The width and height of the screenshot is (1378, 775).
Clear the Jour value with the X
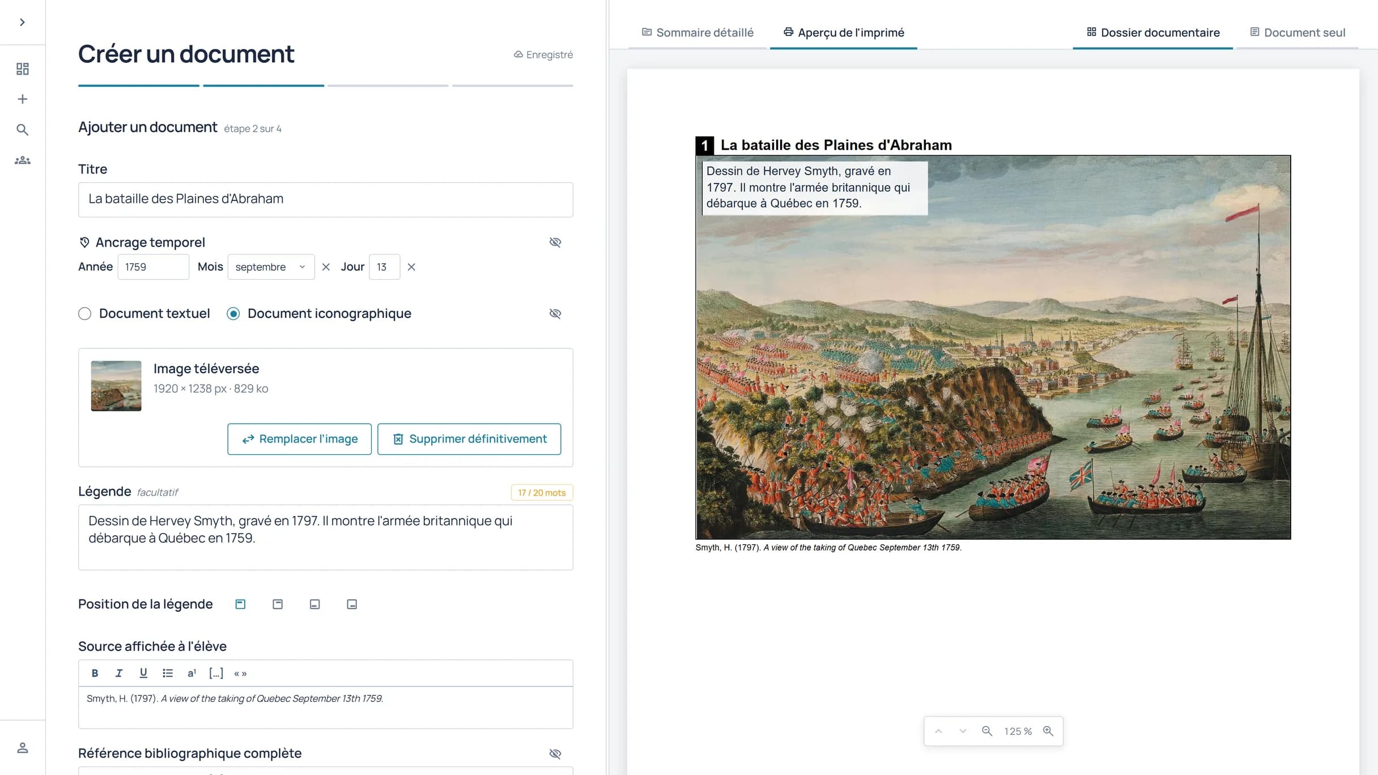(411, 267)
